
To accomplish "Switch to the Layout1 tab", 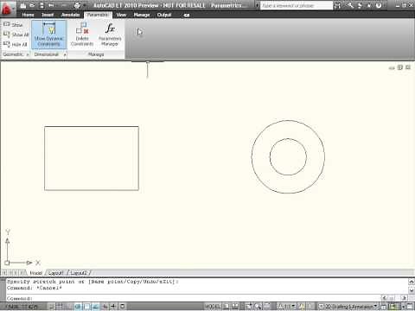I will point(56,273).
